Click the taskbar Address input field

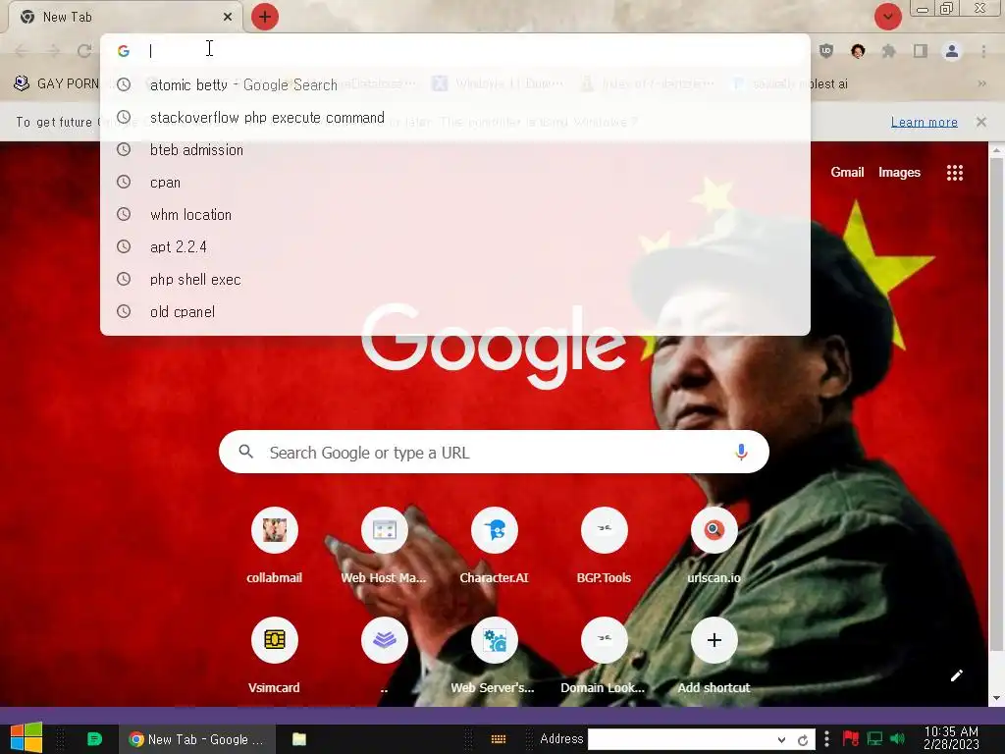coord(681,739)
